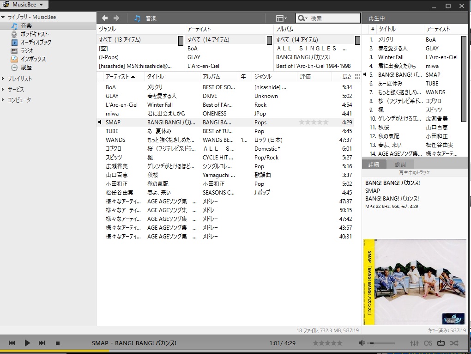Select the Winter Fall track row
This screenshot has height=354, width=471.
(x=225, y=105)
